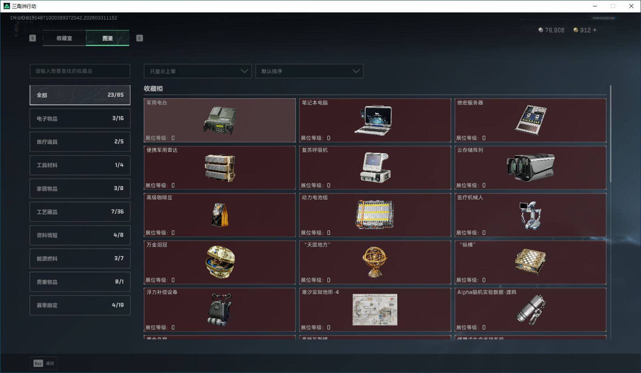Viewport: 641px width, 373px height.
Task: Expand the 默认排序 sorting dropdown
Action: tap(309, 71)
